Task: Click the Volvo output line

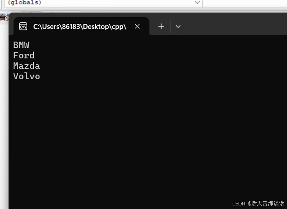Action: [x=27, y=76]
